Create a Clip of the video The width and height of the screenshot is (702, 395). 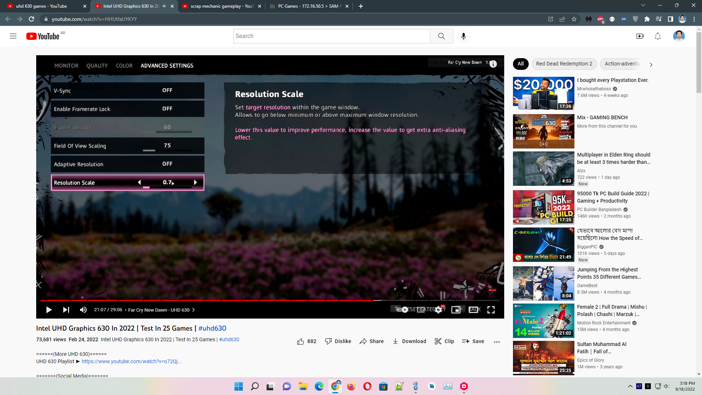[444, 341]
